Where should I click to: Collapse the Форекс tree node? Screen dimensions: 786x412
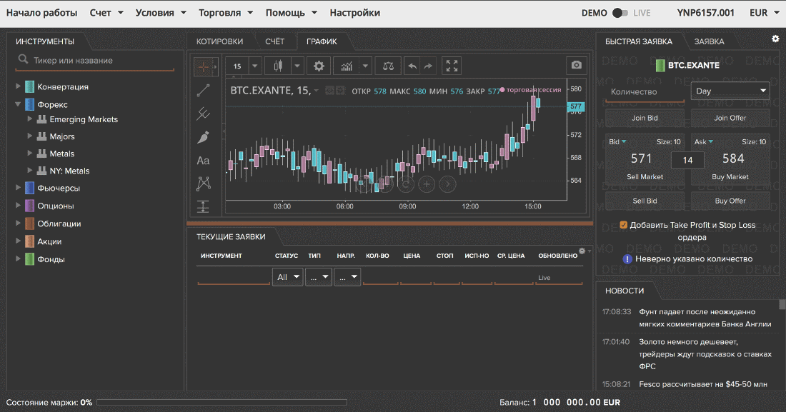click(x=18, y=104)
